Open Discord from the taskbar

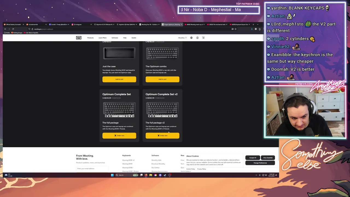[160, 175]
